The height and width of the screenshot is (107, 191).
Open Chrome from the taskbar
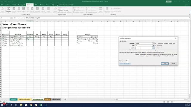[x=31, y=105]
